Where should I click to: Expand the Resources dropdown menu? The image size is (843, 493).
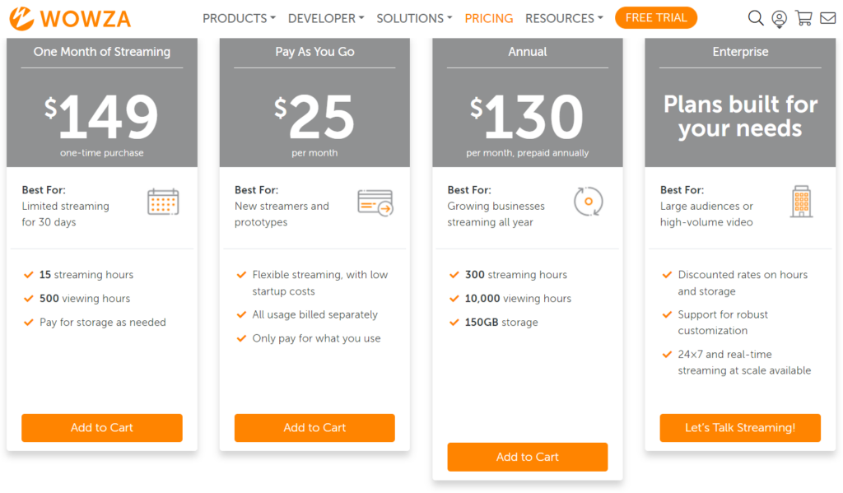564,18
